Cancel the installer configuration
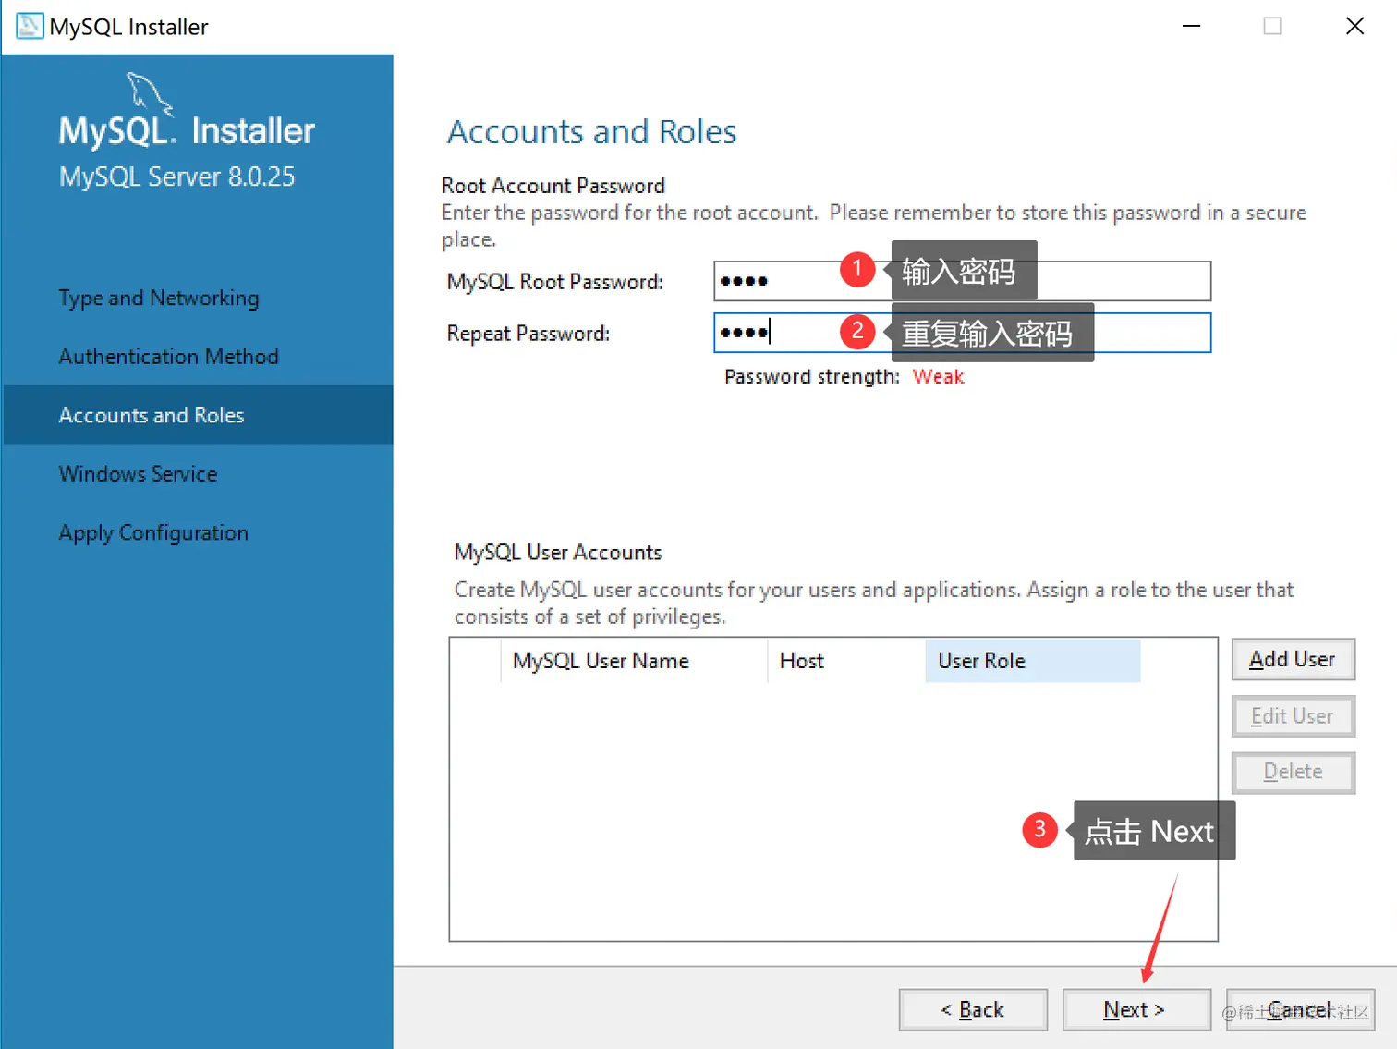Screen dimensions: 1397x1049 click(x=1300, y=1009)
